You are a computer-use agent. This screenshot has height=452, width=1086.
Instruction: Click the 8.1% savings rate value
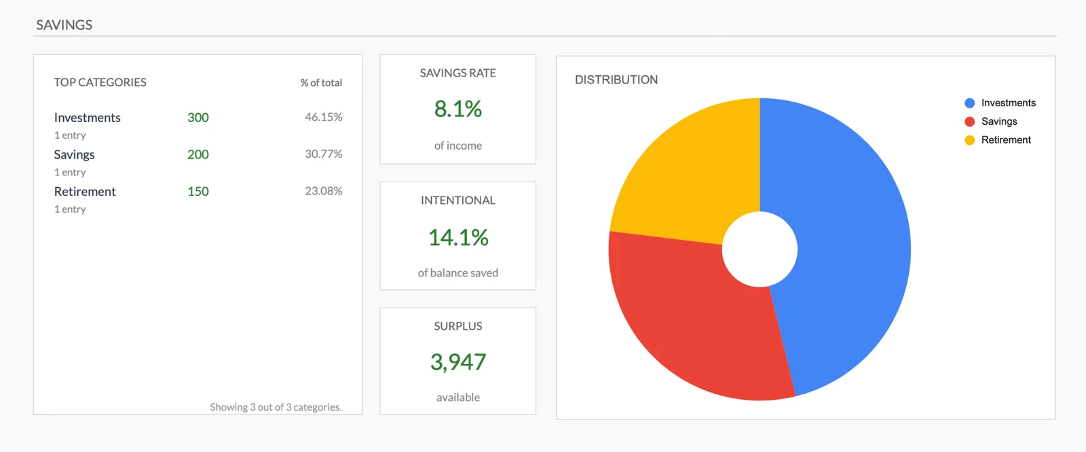click(x=458, y=109)
